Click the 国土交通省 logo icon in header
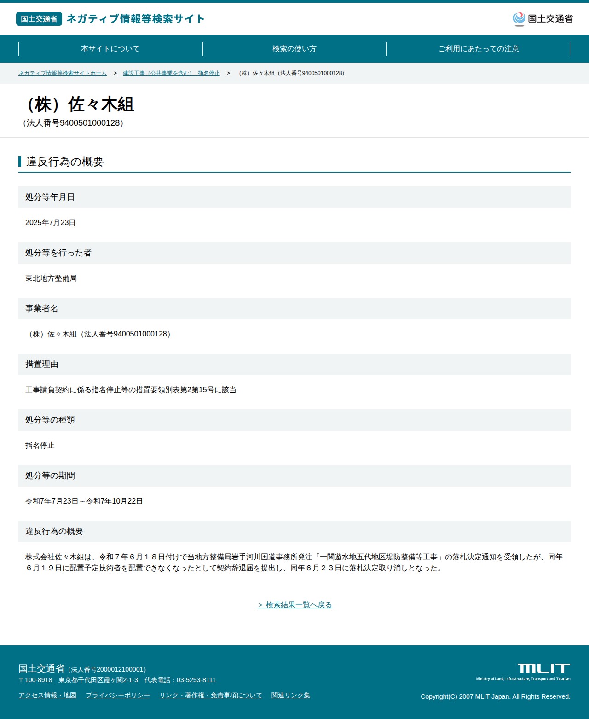589x719 pixels. (543, 19)
